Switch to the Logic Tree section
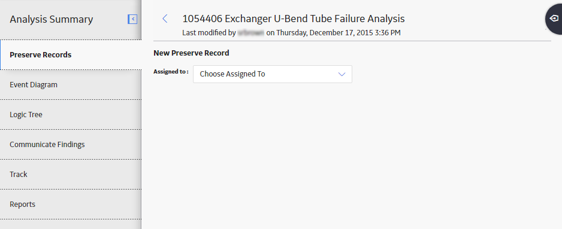This screenshot has height=229, width=562. (71, 115)
